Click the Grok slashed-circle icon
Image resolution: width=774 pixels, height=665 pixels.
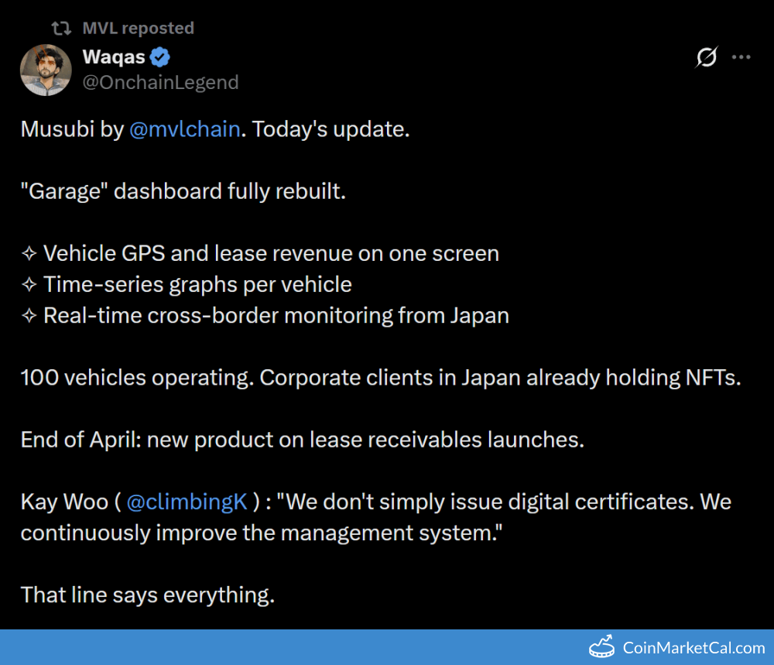pyautogui.click(x=706, y=57)
